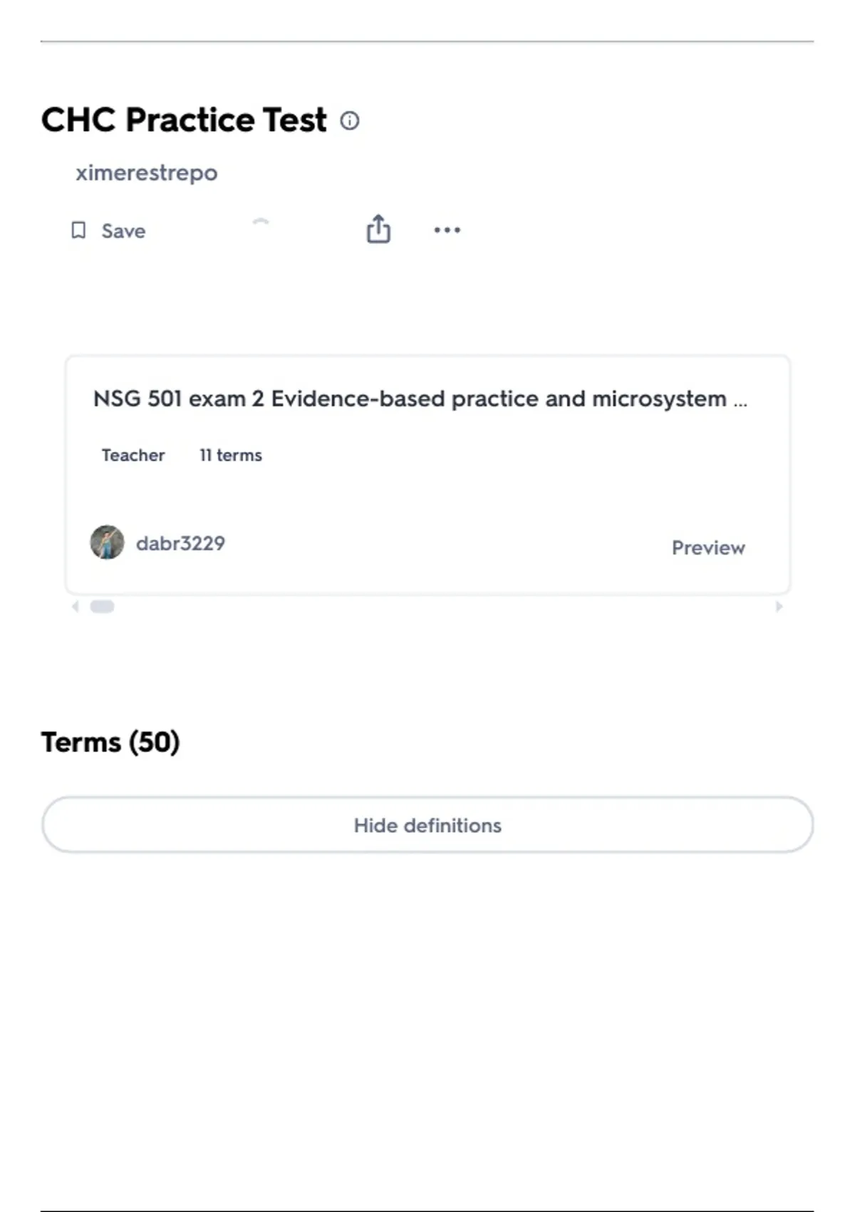Screen dimensions: 855x1212
Task: Open the ximerestrepo author profile
Action: tap(146, 173)
